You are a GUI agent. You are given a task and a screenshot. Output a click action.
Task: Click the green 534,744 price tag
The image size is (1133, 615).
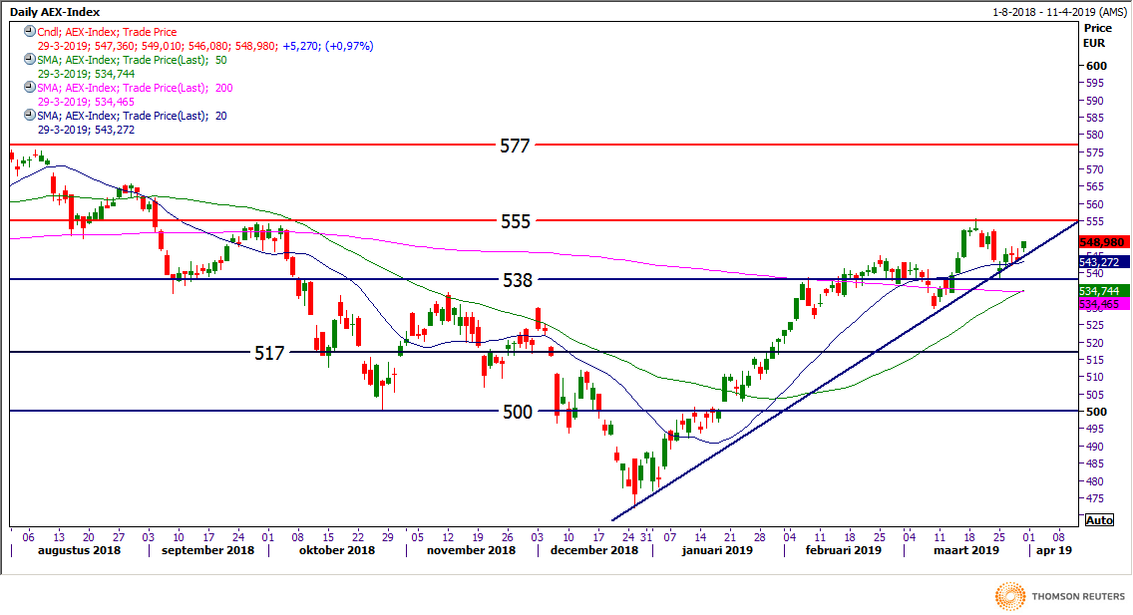click(x=1102, y=289)
